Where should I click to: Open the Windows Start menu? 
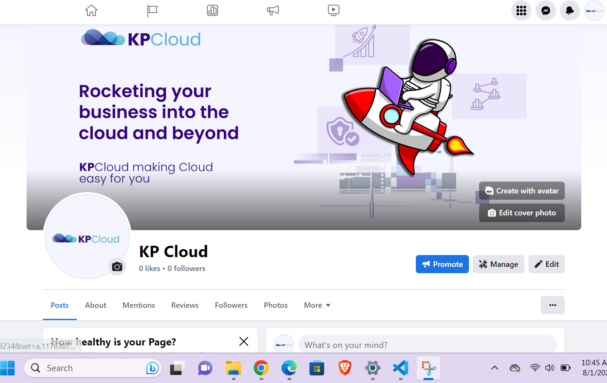coord(7,368)
